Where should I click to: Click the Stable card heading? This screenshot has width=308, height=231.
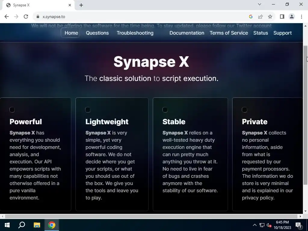pyautogui.click(x=174, y=122)
